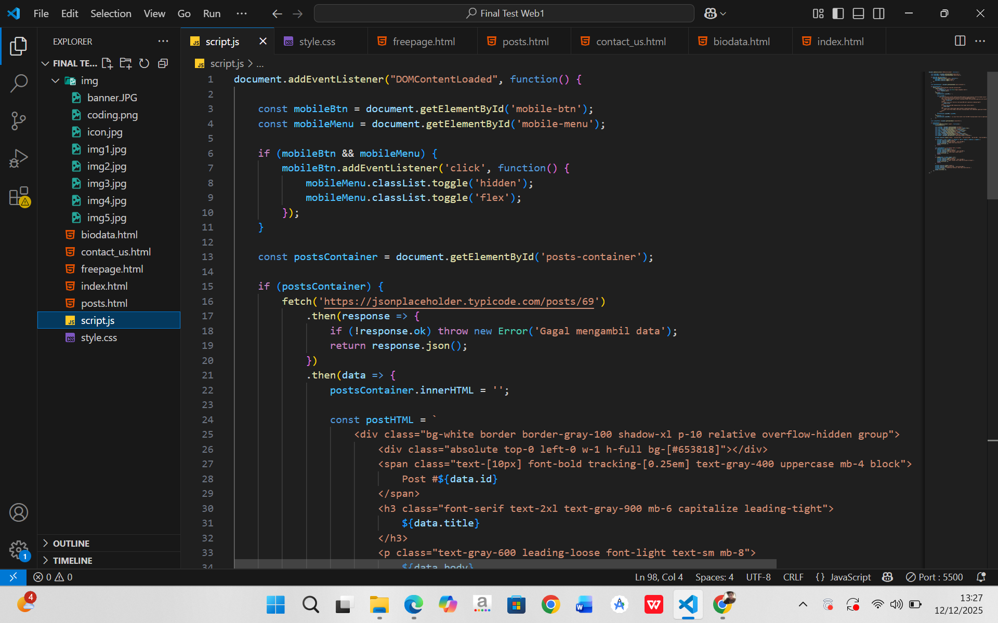This screenshot has width=998, height=623.
Task: Click the editor vertical scrollbar slider
Action: coord(992,135)
